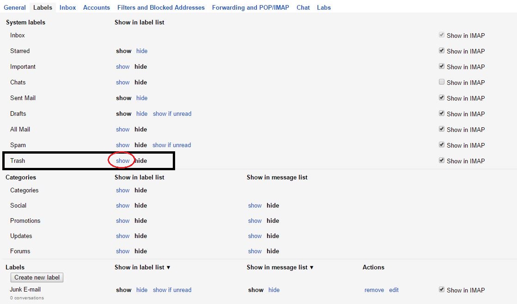517x304 pixels.
Task: Show the Forums category in label list
Action: coord(122,251)
